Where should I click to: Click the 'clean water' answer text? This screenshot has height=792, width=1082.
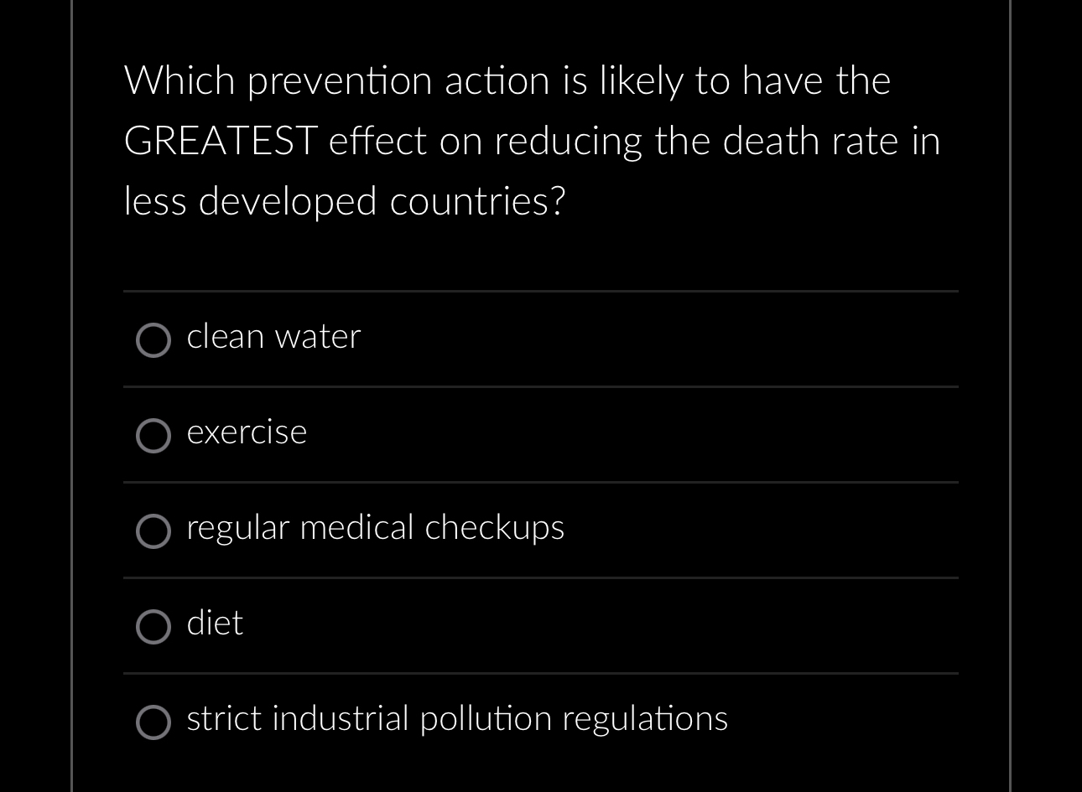click(273, 336)
